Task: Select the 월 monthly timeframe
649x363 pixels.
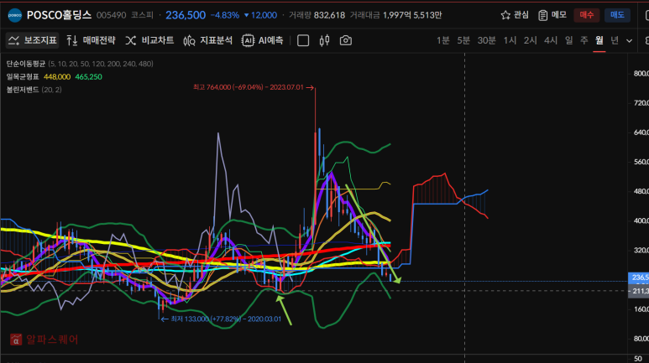Action: [x=599, y=40]
